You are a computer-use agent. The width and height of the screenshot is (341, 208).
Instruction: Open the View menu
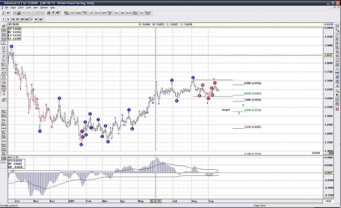[x=35, y=8]
